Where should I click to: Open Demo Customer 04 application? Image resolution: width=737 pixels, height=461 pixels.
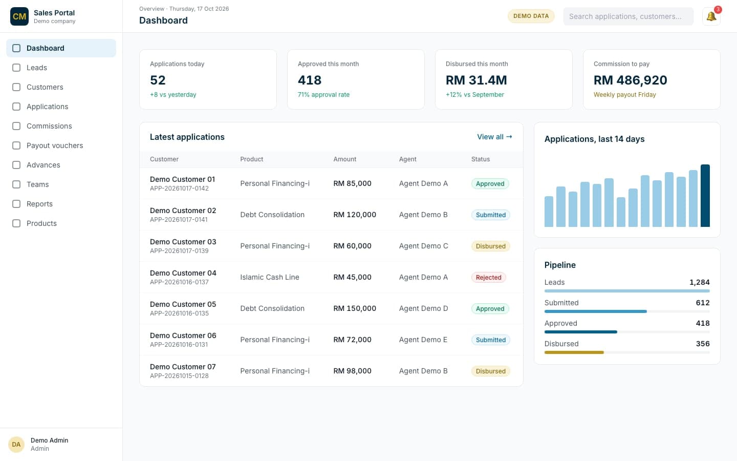(x=331, y=277)
